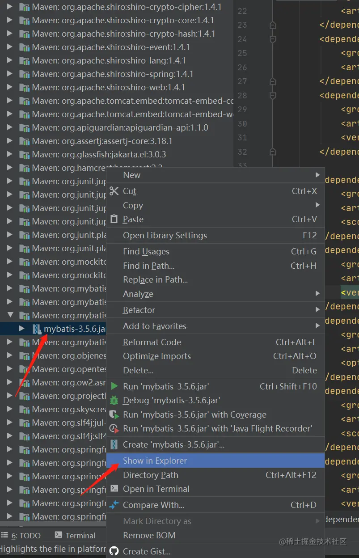This screenshot has height=558, width=359.
Task: Click line number 22 in the editor gutter
Action: pyautogui.click(x=242, y=11)
